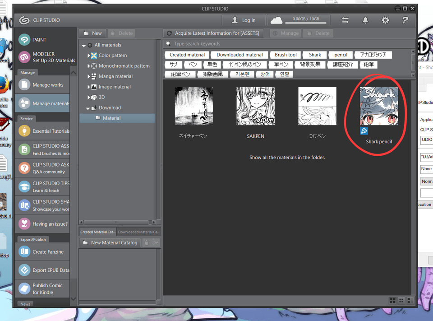Collapse the All materials tree node

tap(84, 45)
